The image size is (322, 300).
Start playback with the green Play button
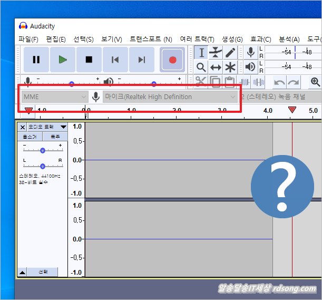click(x=63, y=60)
